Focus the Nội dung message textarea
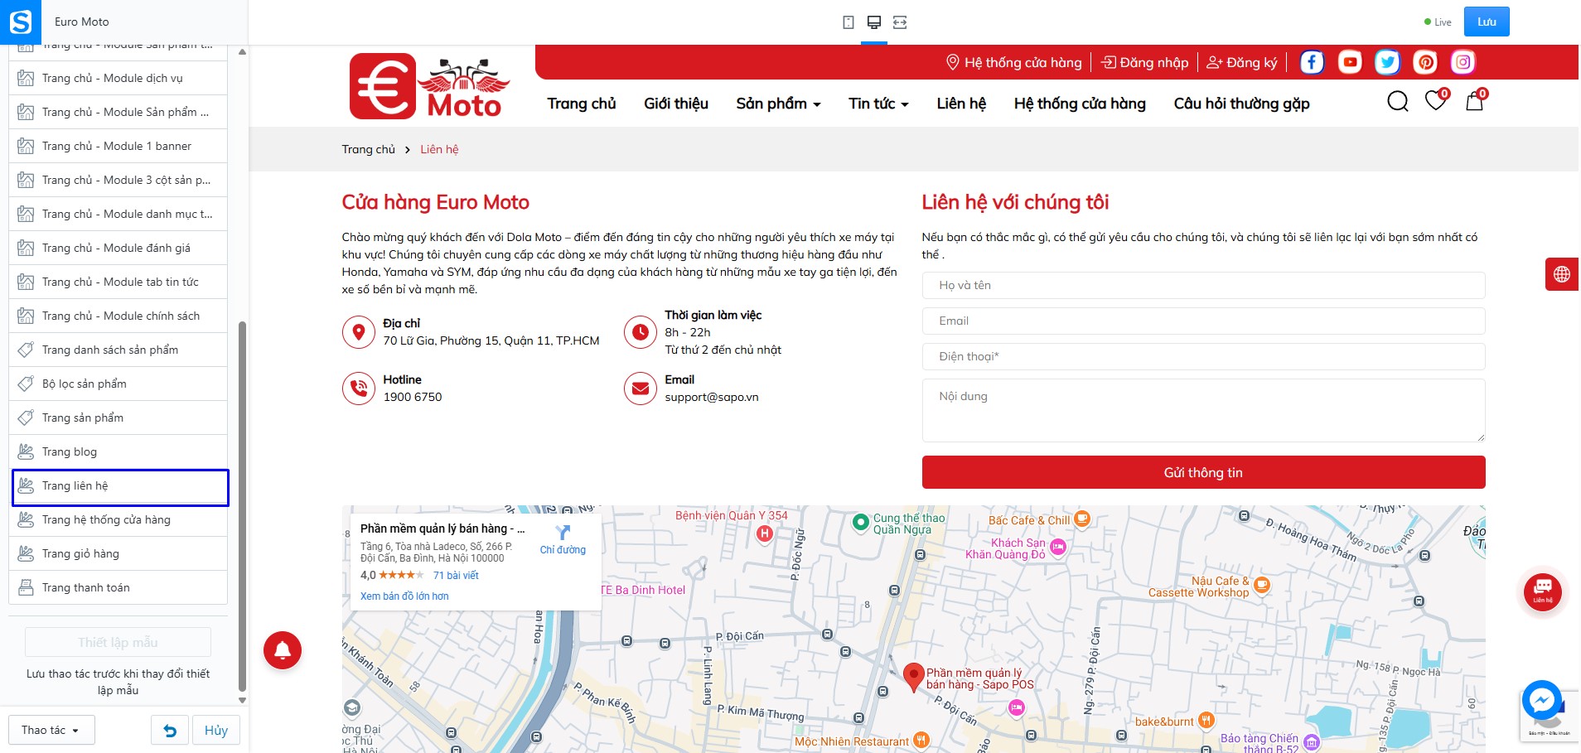1581x753 pixels. (x=1203, y=410)
